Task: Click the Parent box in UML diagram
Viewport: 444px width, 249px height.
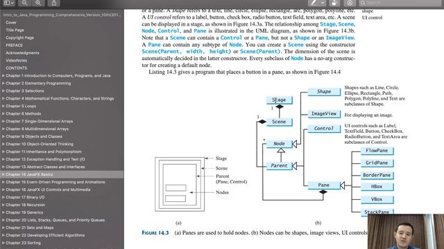Action: 279,166
